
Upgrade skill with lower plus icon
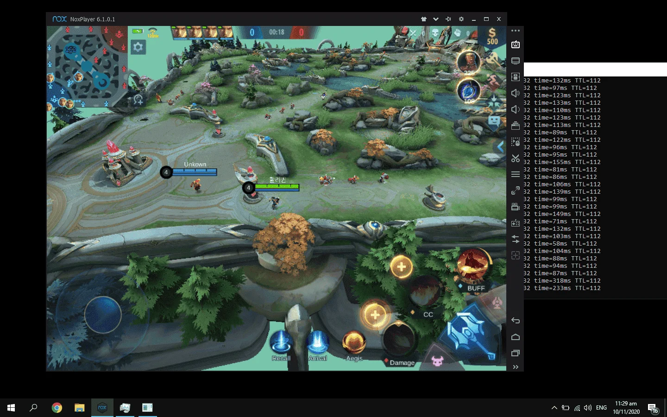[x=375, y=315]
